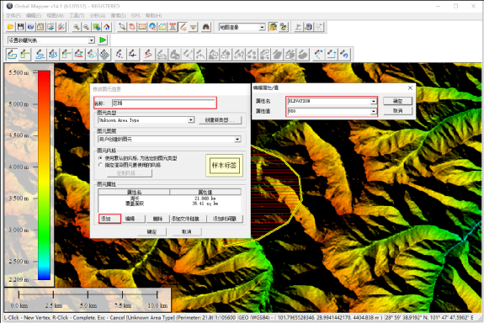Image resolution: width=484 pixels, height=323 pixels.
Task: Select the ruler measure tool
Action: coord(142,27)
